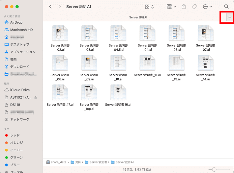Select file Server 説明書_04.ai
The width and height of the screenshot is (234, 173).
click(147, 38)
